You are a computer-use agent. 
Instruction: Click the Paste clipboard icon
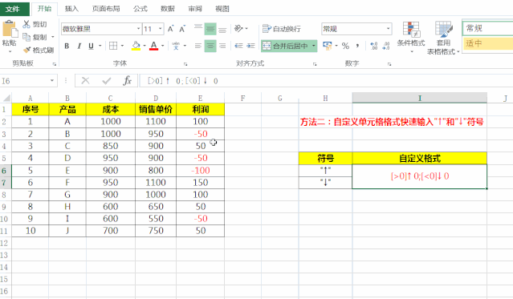point(10,29)
